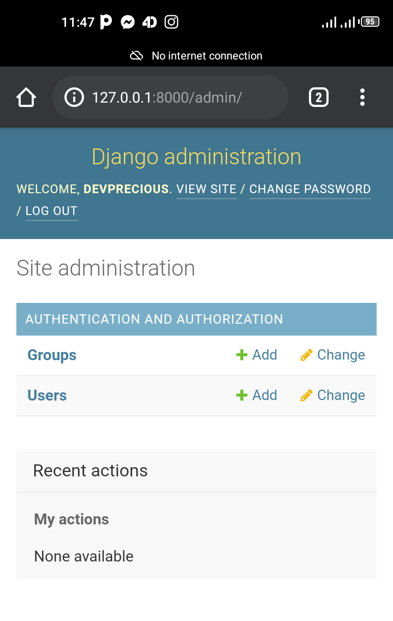Tap the first signal strength icon
Image resolution: width=393 pixels, height=621 pixels.
(329, 22)
